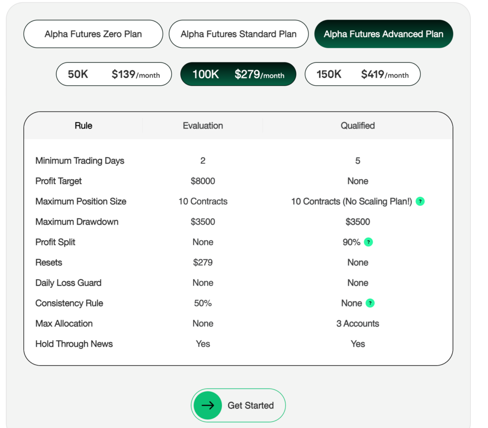Screen dimensions: 488x428
Task: Choose the Alpha Futures Advanced Plan tab
Action: 383,34
